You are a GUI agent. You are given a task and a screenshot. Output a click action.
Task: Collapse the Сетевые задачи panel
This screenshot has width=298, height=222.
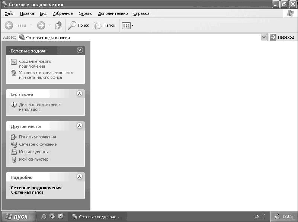coord(79,50)
